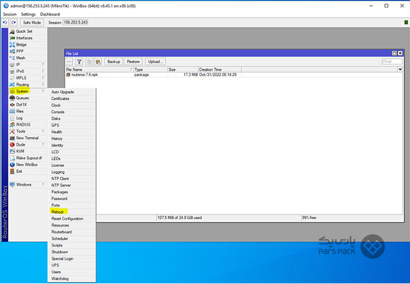Open the Bridge sidebar entry
The height and width of the screenshot is (284, 410).
28,45
